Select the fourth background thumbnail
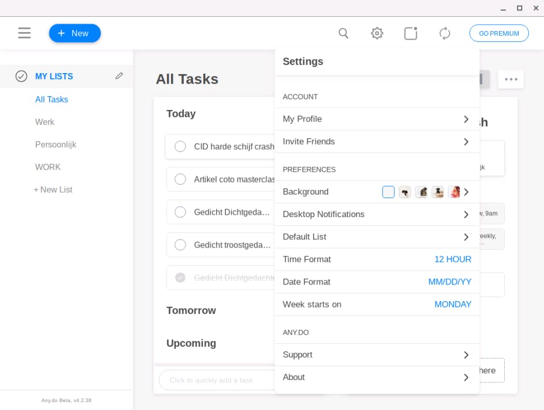The height and width of the screenshot is (410, 544). [438, 192]
